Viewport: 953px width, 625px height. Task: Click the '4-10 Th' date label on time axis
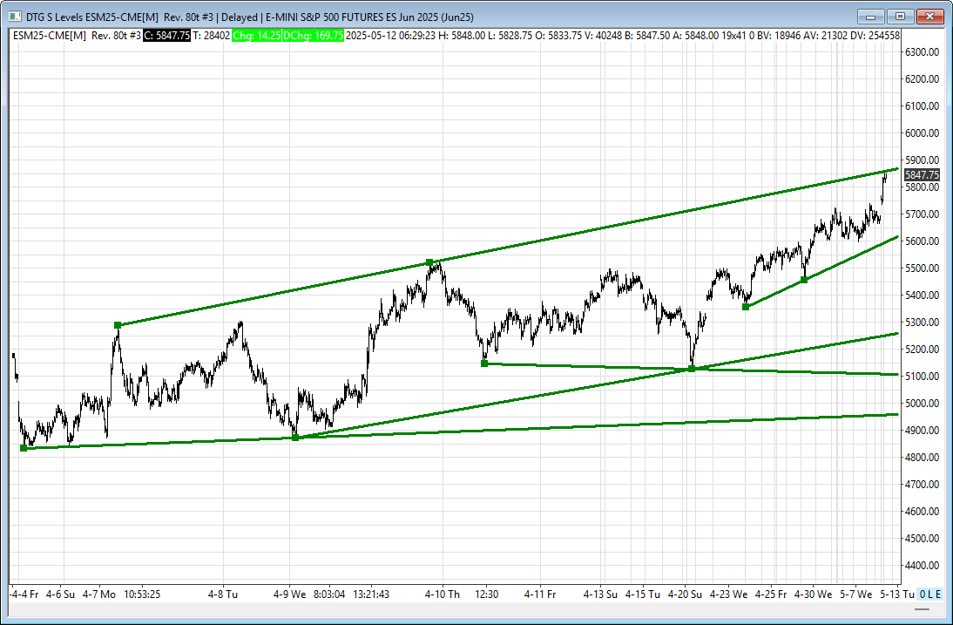coord(442,594)
